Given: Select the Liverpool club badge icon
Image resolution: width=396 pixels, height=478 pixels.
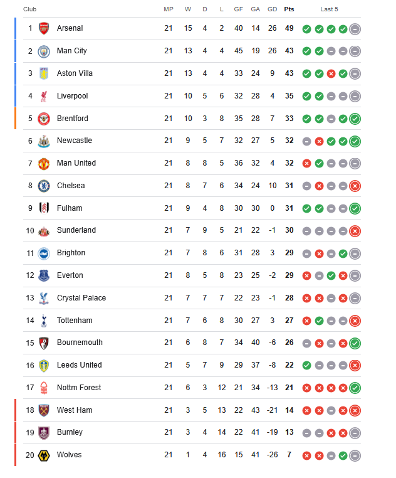Looking at the screenshot, I should (x=43, y=96).
